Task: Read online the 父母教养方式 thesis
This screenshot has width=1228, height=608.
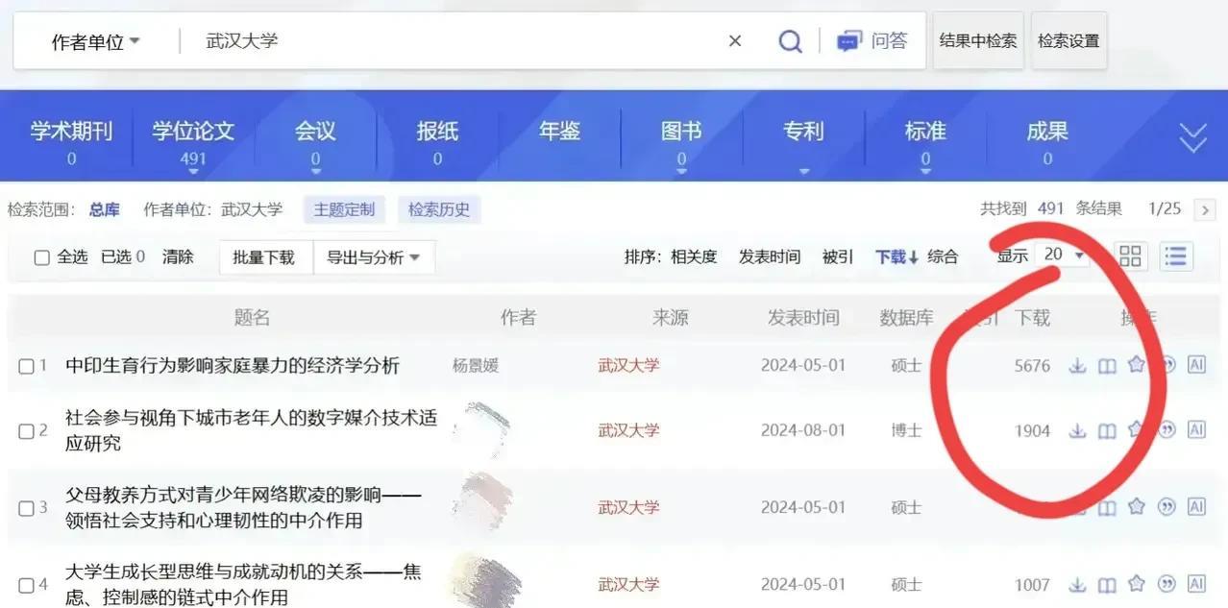Action: click(x=1107, y=507)
